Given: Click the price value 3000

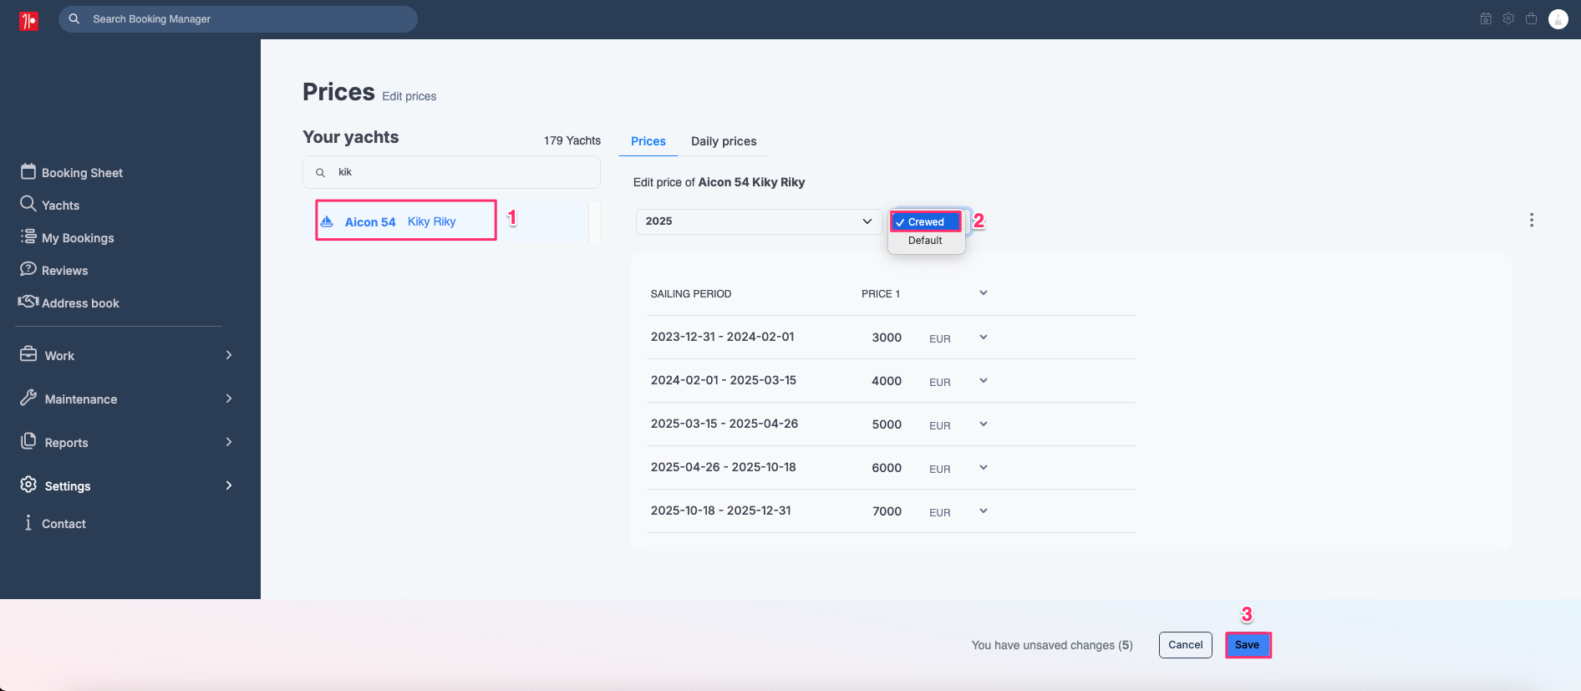Looking at the screenshot, I should pyautogui.click(x=887, y=338).
